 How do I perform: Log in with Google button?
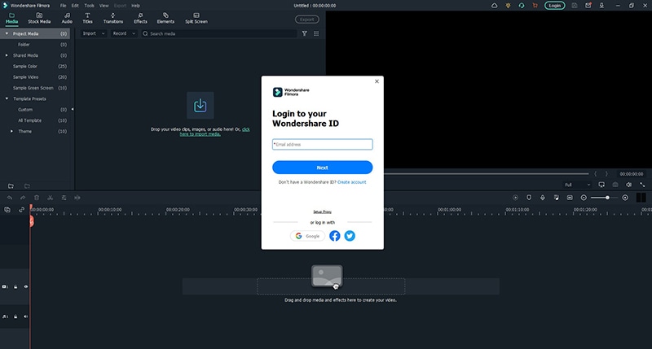307,236
